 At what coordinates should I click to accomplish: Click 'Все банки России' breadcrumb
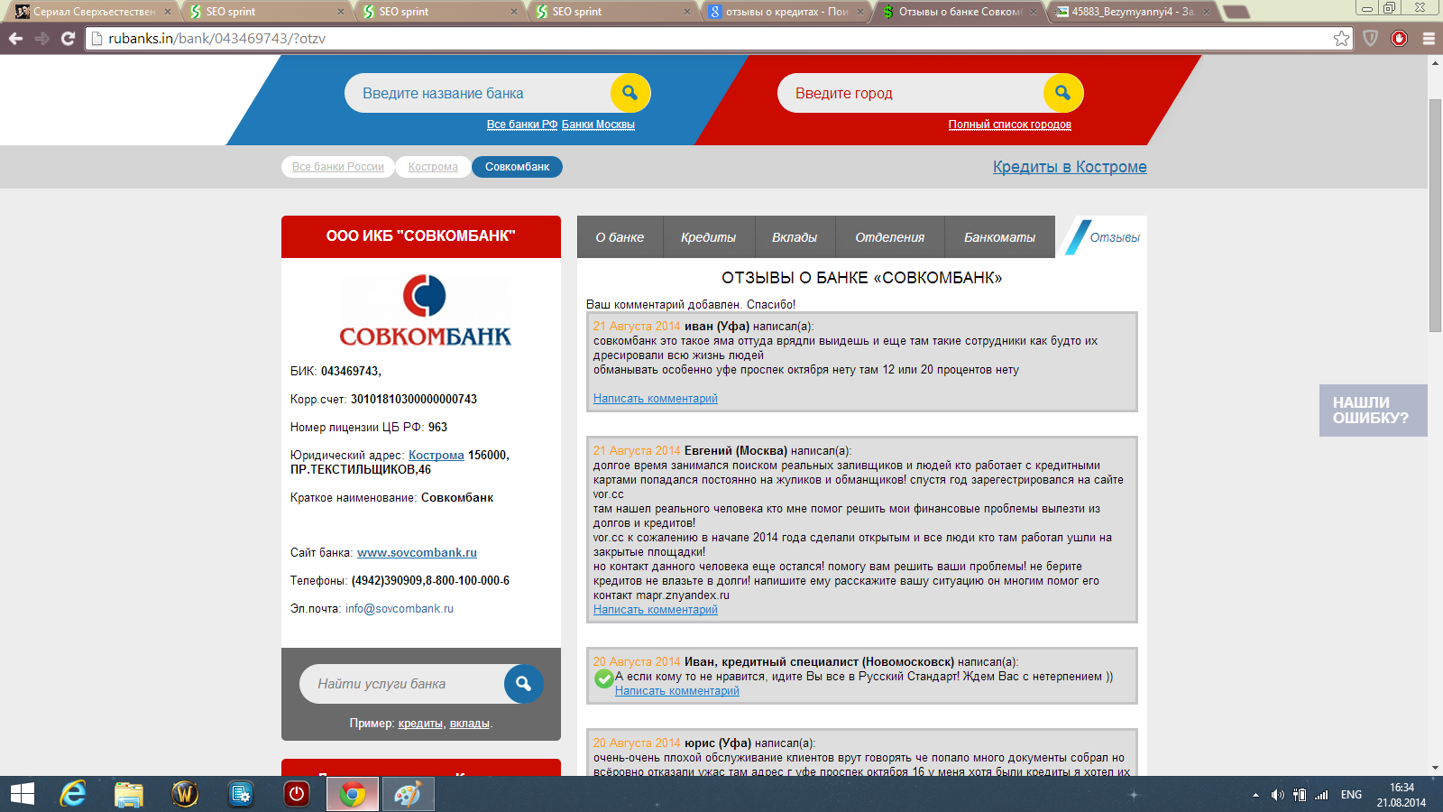[x=338, y=167]
